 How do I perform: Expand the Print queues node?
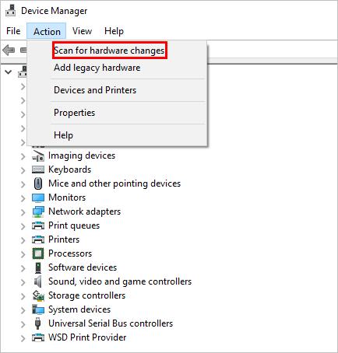click(x=23, y=226)
